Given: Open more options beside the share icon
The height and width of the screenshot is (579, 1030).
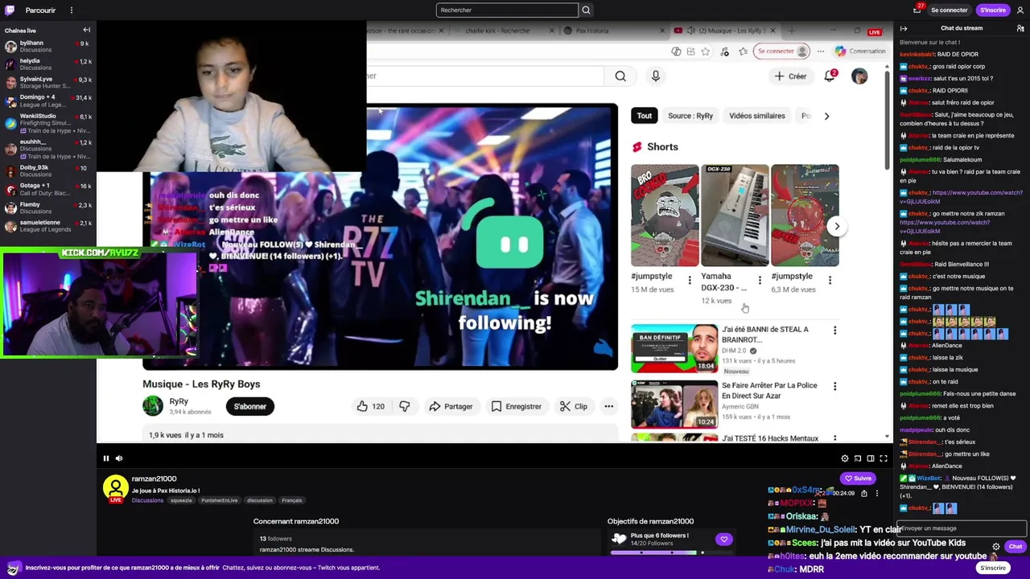Looking at the screenshot, I should click(x=876, y=493).
